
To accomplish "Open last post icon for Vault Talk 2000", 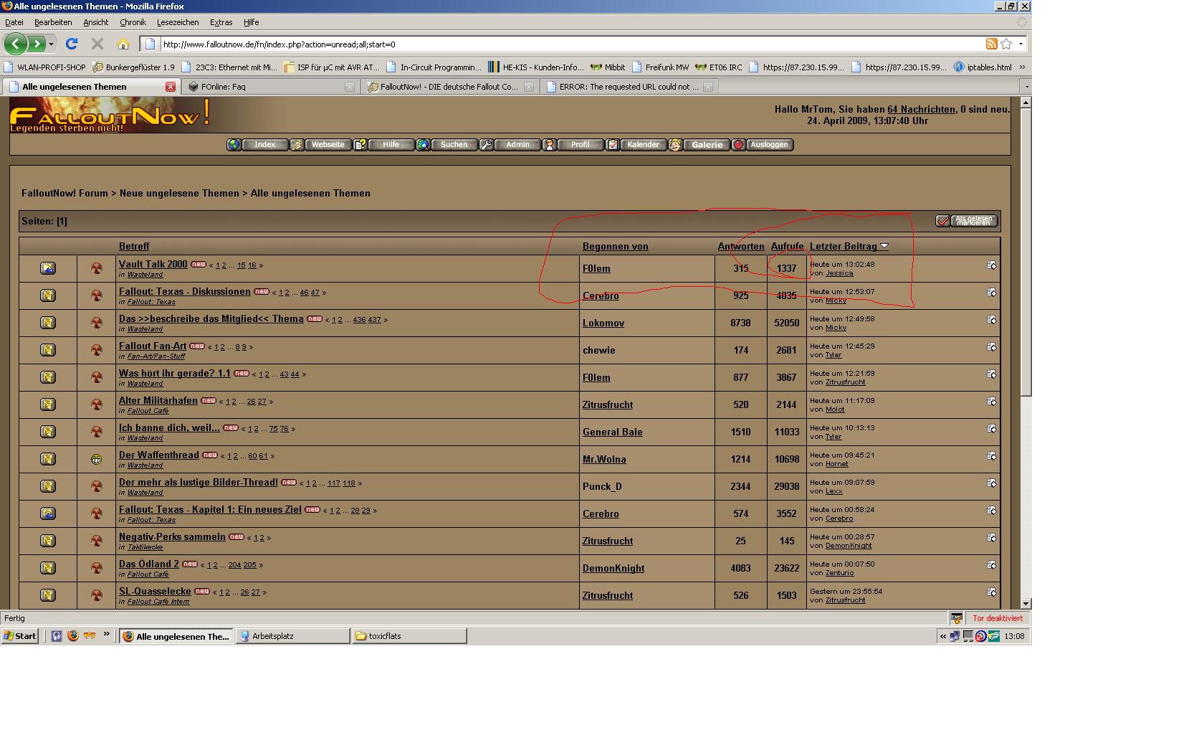I will pyautogui.click(x=991, y=265).
